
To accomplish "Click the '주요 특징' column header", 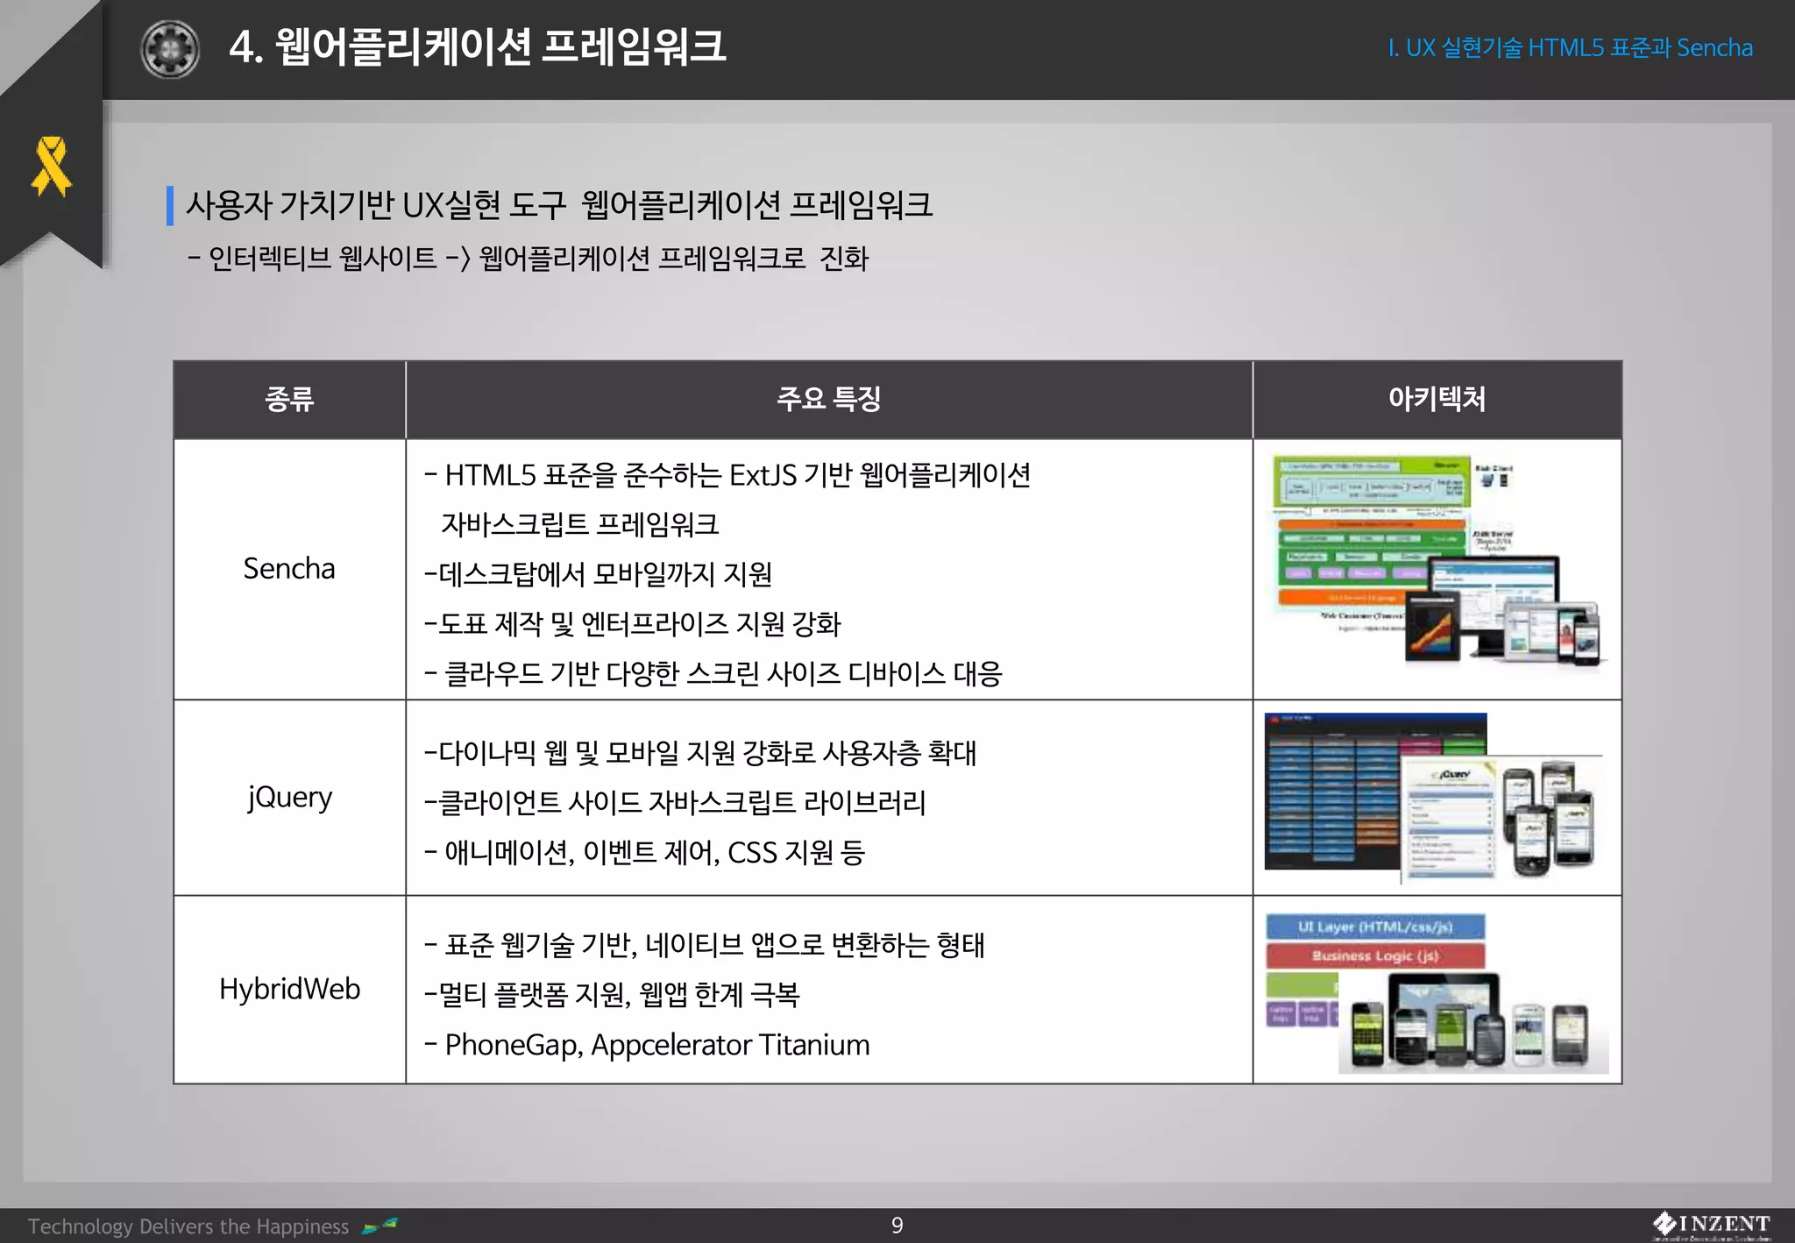I will tap(829, 400).
